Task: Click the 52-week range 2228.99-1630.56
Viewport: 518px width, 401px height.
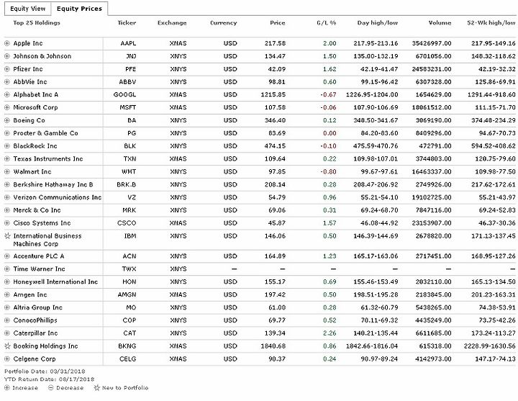Action: pyautogui.click(x=490, y=346)
